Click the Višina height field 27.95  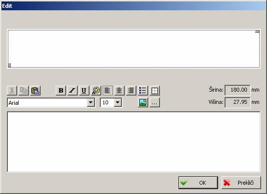point(238,102)
